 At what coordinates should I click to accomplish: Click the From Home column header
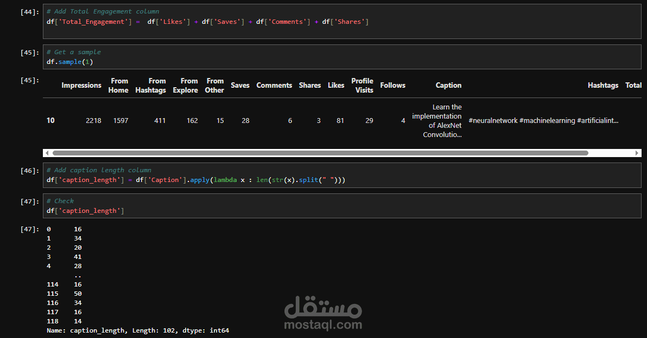click(118, 86)
